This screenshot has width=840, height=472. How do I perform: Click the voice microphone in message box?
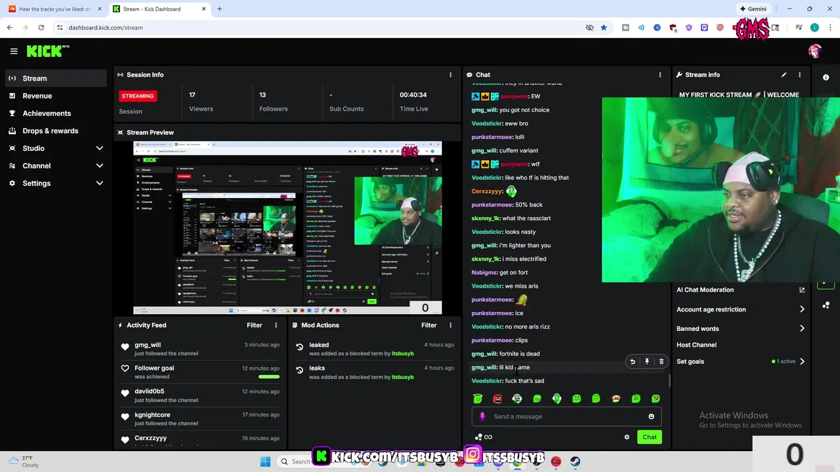point(482,416)
